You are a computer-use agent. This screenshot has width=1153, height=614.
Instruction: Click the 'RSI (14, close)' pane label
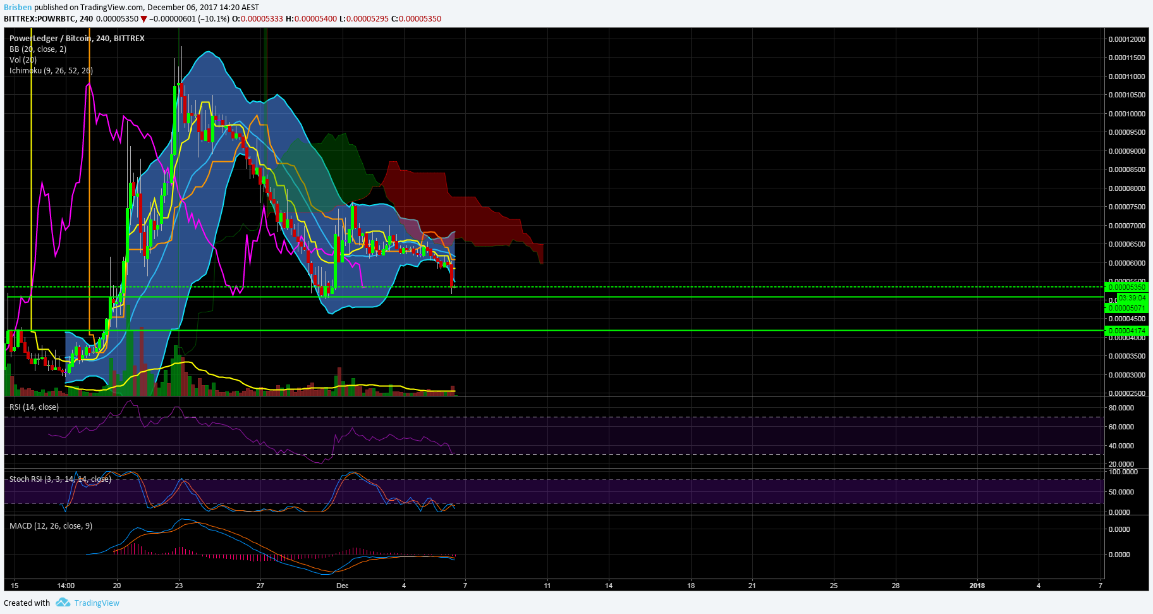(34, 407)
